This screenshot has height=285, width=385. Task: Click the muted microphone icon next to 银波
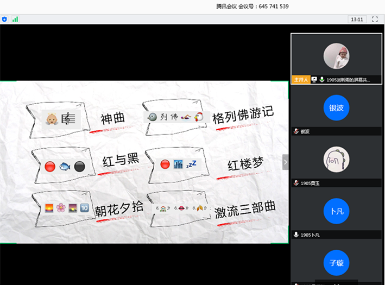296,131
